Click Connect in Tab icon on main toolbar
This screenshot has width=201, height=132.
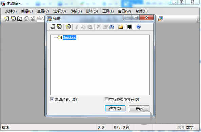point(20,19)
